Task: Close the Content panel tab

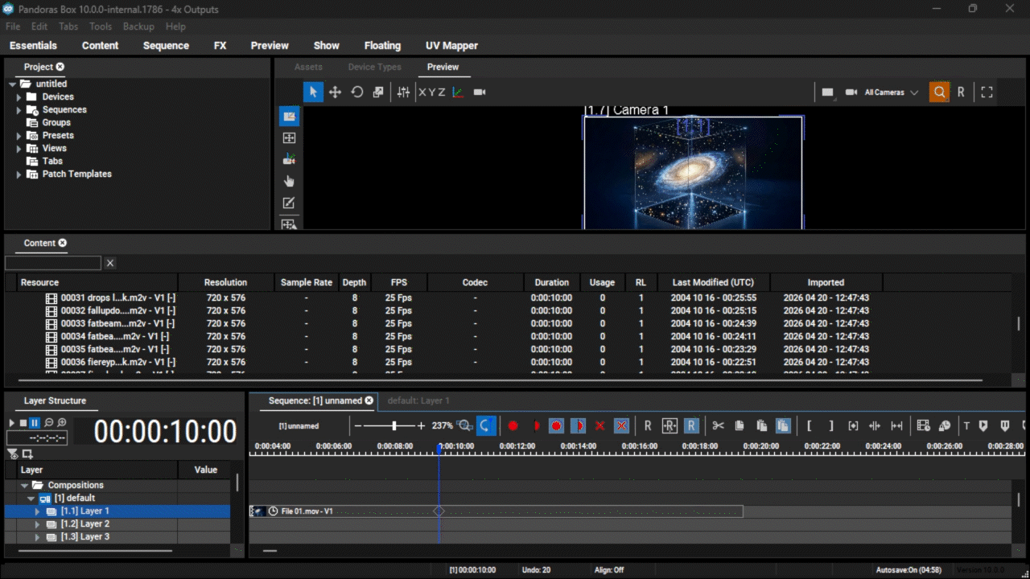Action: click(x=63, y=243)
